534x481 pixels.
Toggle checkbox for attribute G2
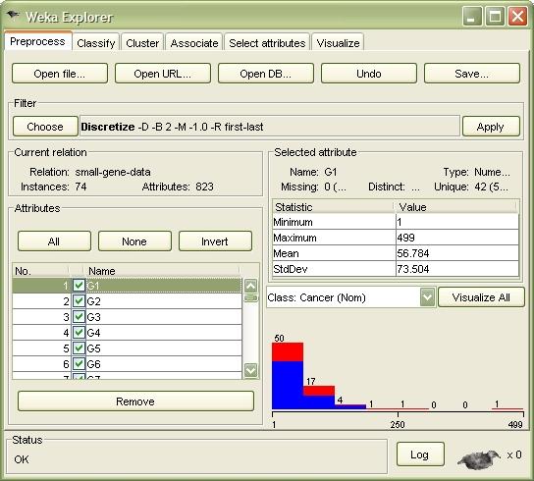79,300
